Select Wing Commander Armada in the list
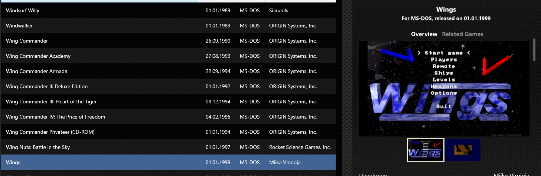The image size is (541, 176). pos(168,71)
